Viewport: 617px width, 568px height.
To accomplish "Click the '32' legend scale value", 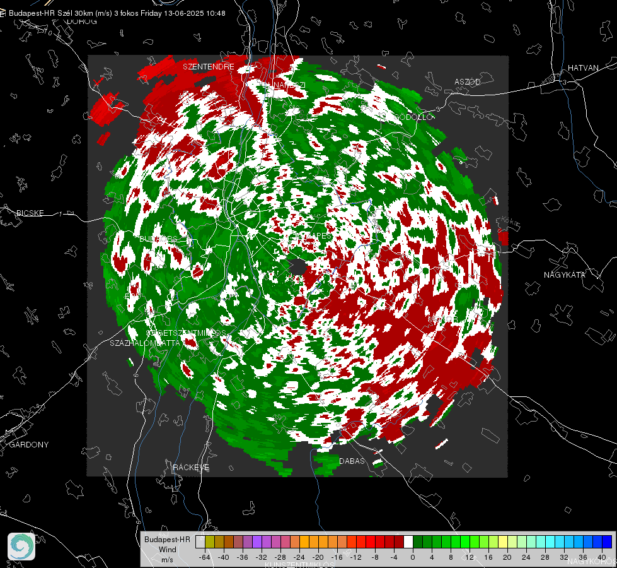I will point(564,557).
